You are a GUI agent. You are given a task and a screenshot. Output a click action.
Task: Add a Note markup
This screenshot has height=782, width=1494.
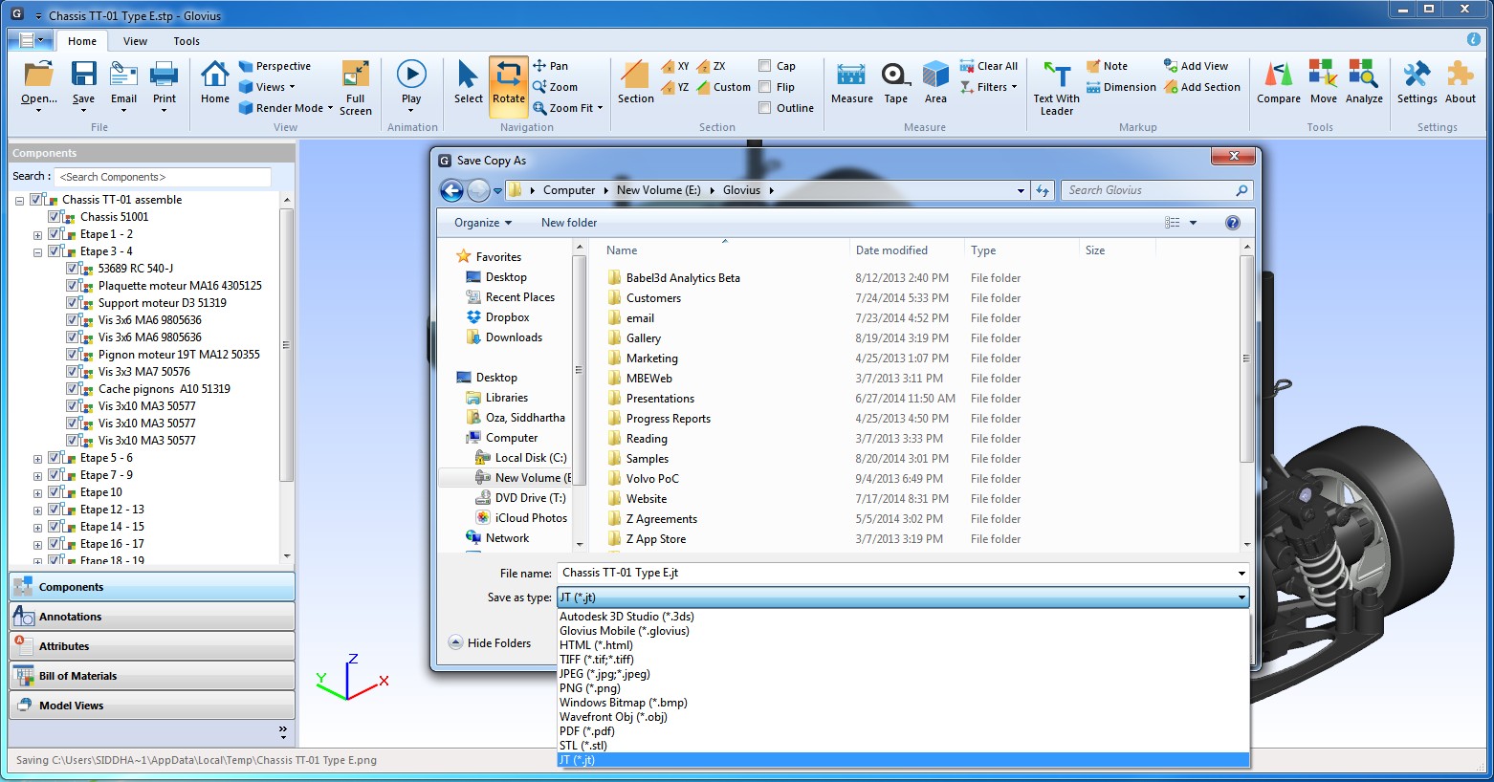point(1108,66)
